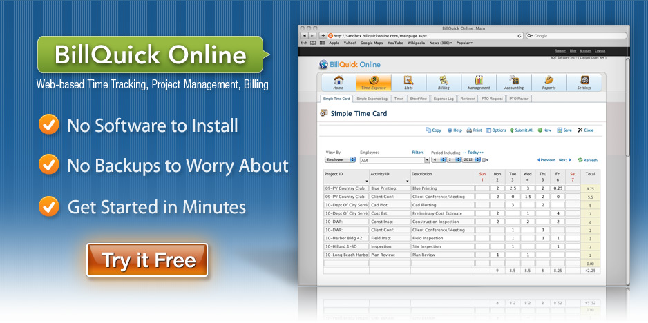Click the browser Back arrow button
Image resolution: width=648 pixels, height=323 pixels.
pyautogui.click(x=305, y=36)
